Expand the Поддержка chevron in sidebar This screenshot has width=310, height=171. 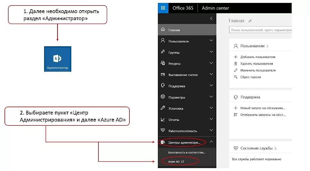click(211, 85)
